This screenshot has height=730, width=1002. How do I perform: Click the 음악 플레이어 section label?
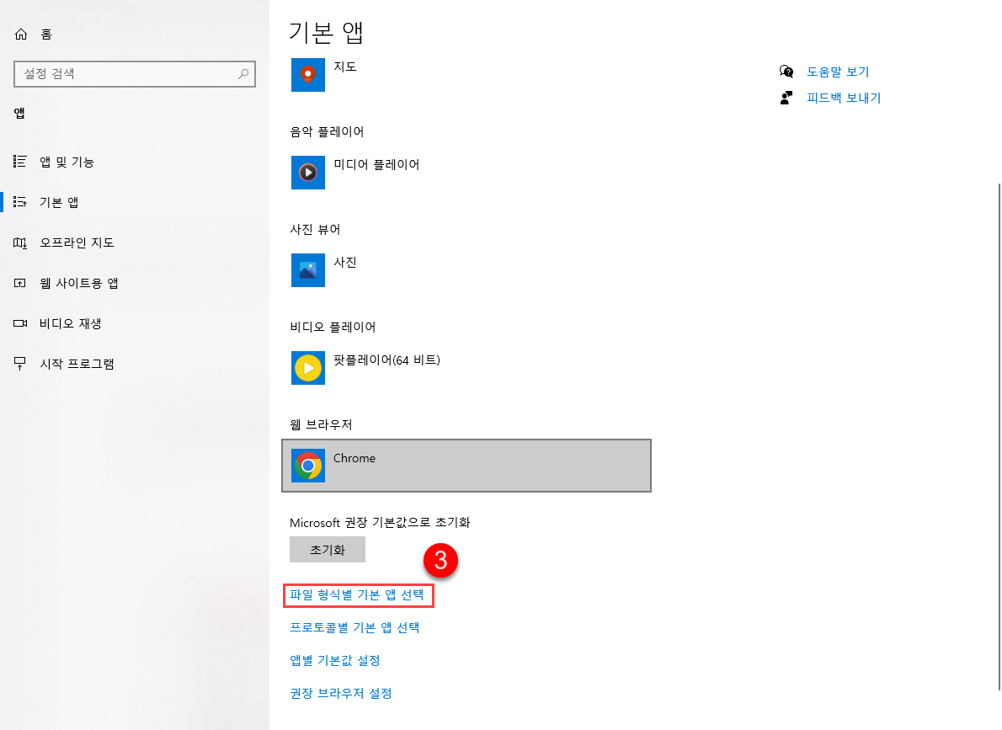(327, 131)
